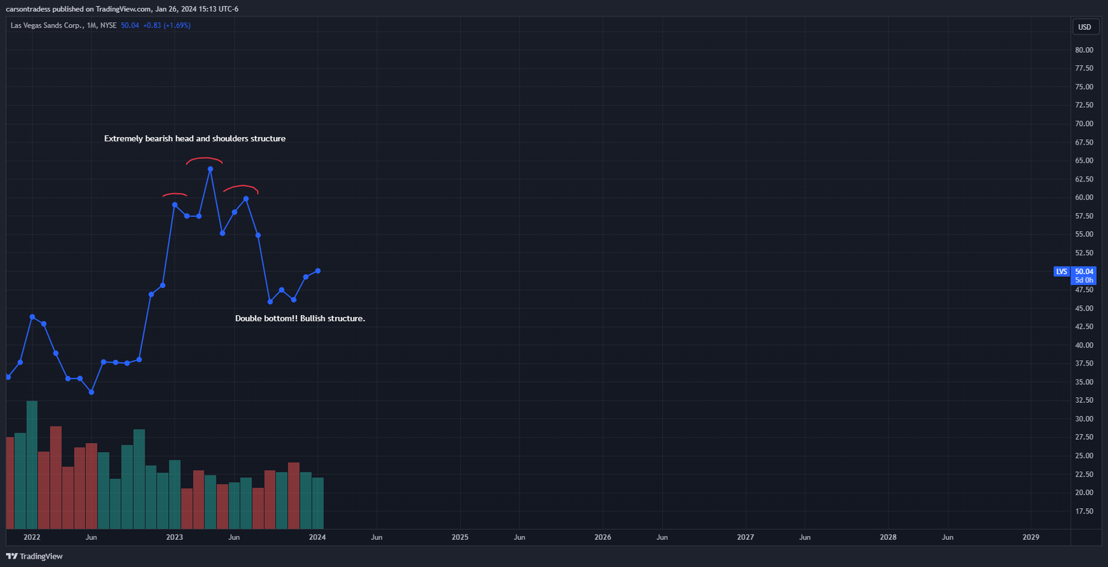Click the 67.50 price axis label

(x=1084, y=143)
